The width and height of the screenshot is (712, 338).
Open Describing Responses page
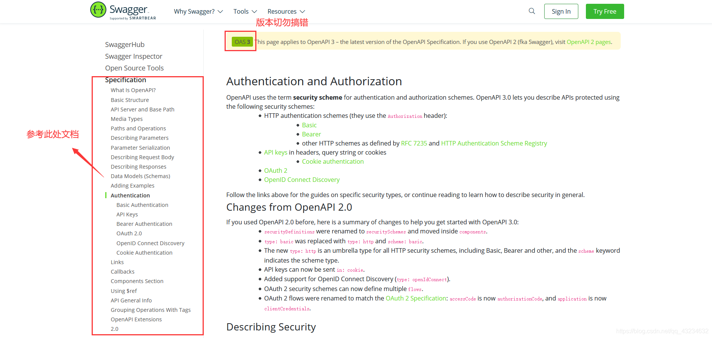point(139,167)
